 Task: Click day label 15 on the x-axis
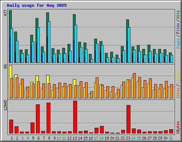(85, 138)
